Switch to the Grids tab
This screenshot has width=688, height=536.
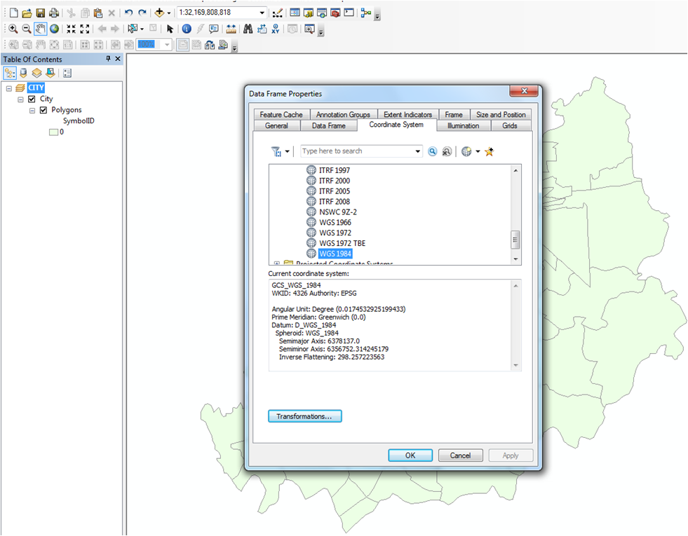[x=509, y=125]
